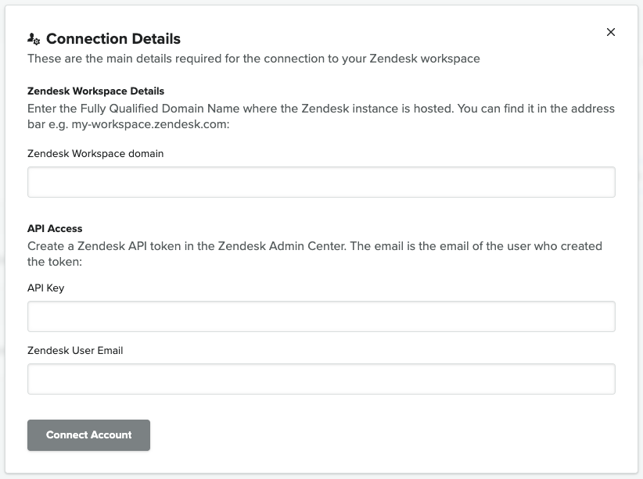This screenshot has width=643, height=479.
Task: Click the "Zendesk Workspace Details" section heading
Action: coord(96,91)
